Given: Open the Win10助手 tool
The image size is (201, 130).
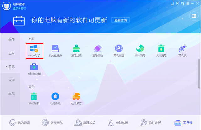Looking at the screenshot, I should [34, 51].
